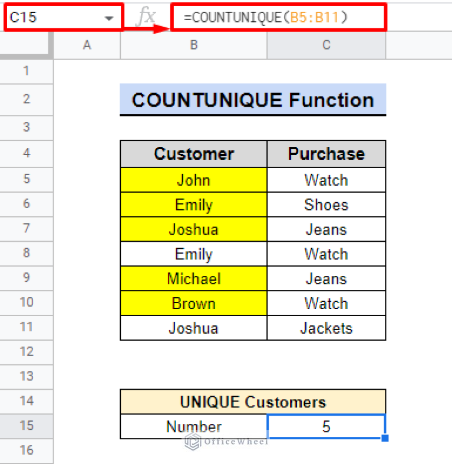Image resolution: width=452 pixels, height=464 pixels.
Task: Click the select-all corner box
Action: coord(26,45)
